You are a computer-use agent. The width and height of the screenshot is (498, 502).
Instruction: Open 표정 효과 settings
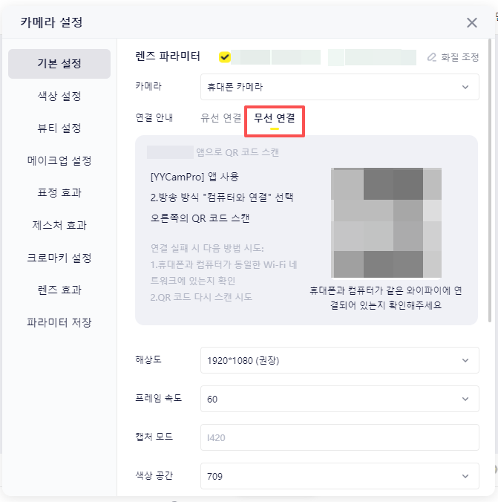pyautogui.click(x=59, y=193)
